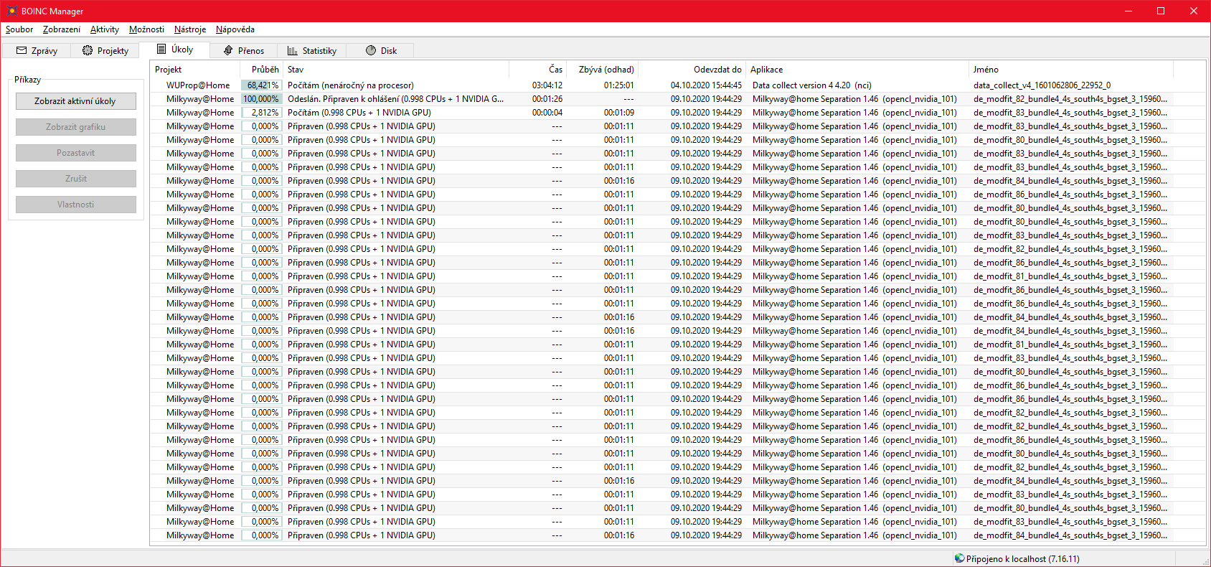The image size is (1211, 567).
Task: Sort by the Projekt column header
Action: tap(195, 70)
